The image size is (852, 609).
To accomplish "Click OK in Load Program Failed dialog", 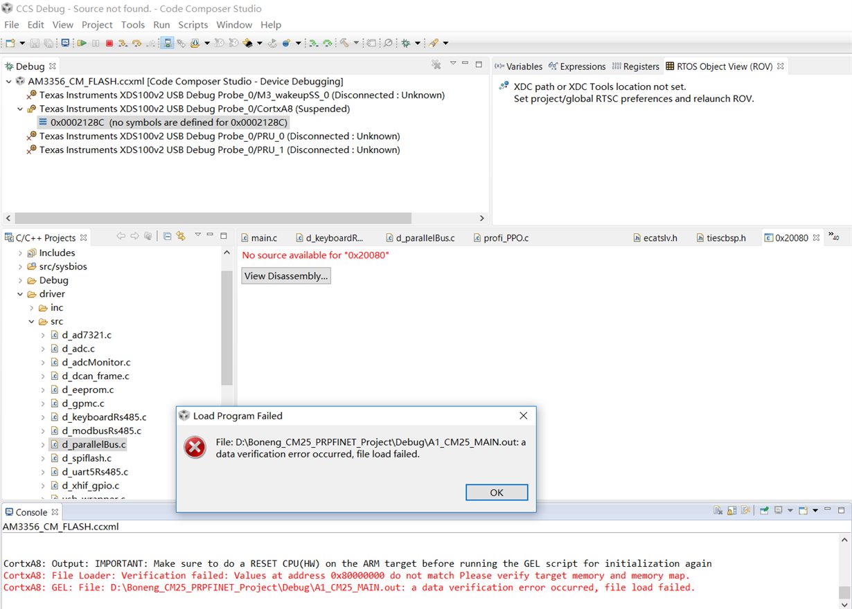I will (497, 493).
